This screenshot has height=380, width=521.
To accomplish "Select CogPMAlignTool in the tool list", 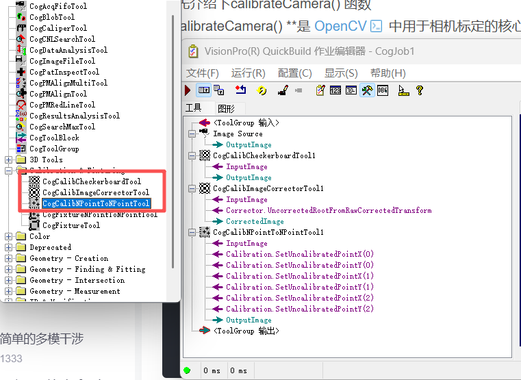I will click(58, 94).
